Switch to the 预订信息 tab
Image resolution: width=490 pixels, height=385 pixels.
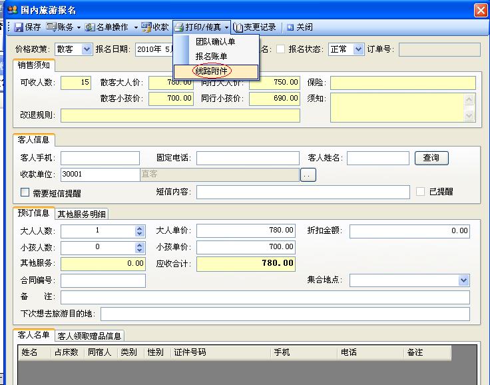[34, 213]
